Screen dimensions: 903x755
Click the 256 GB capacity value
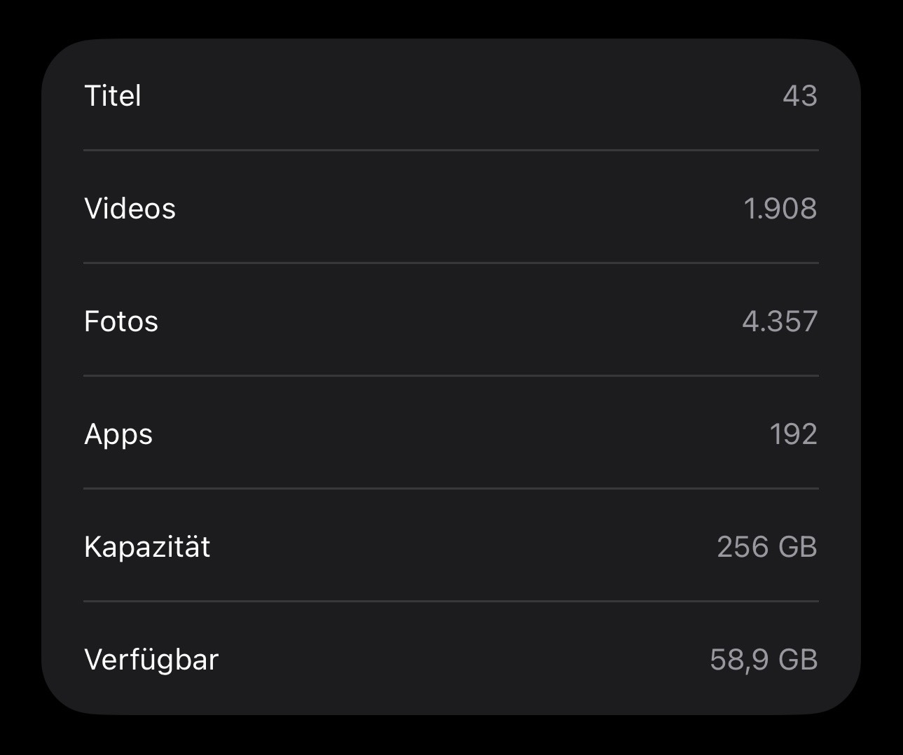pos(767,547)
